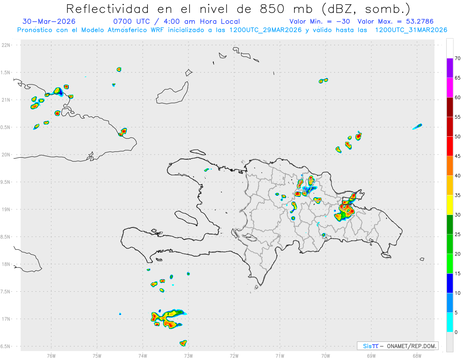Click the dark red 55-60 dBZ band
The image size is (468, 361).
click(450, 107)
